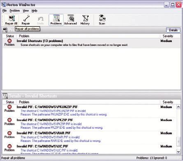The image size is (183, 161).
Task: Click the PKUNZIP.EXE pathname reason text
Action: click(x=64, y=114)
